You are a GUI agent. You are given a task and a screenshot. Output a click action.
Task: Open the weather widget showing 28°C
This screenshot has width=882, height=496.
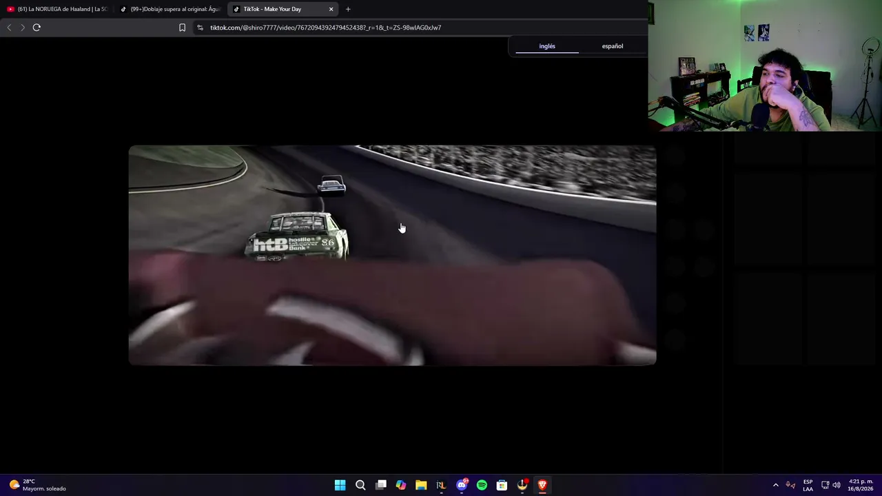[38, 485]
